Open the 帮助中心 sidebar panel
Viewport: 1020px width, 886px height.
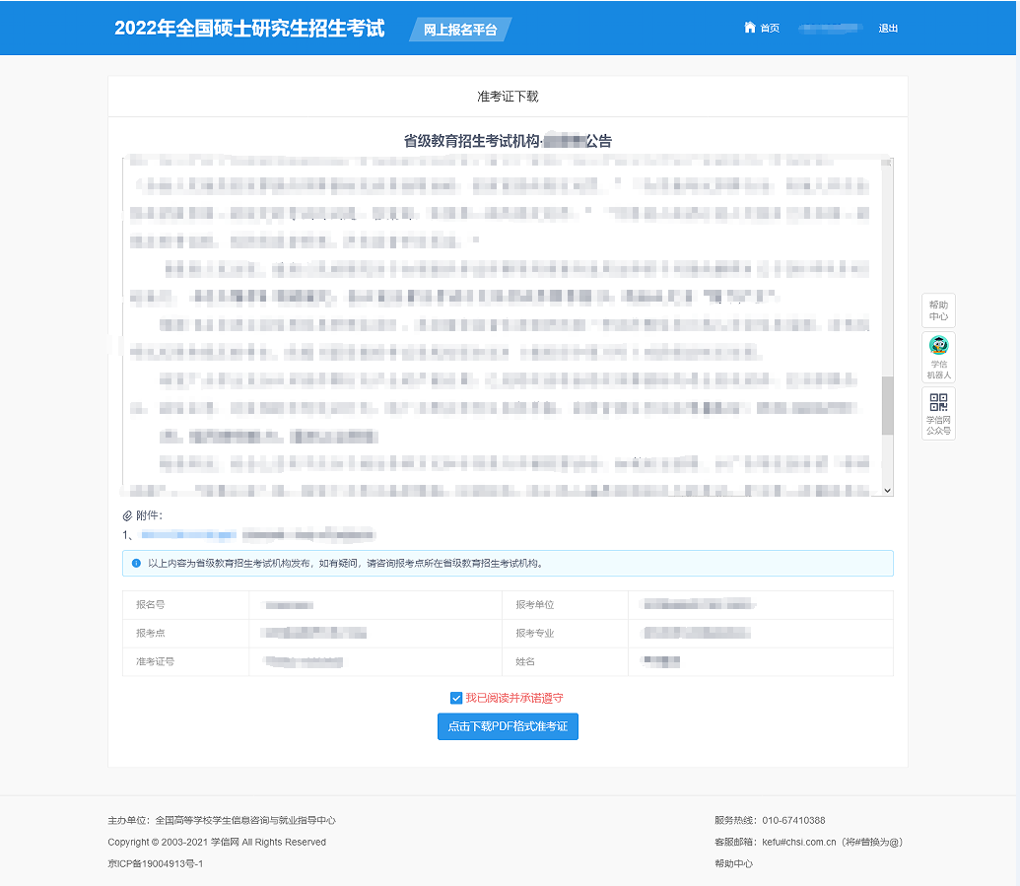point(937,310)
